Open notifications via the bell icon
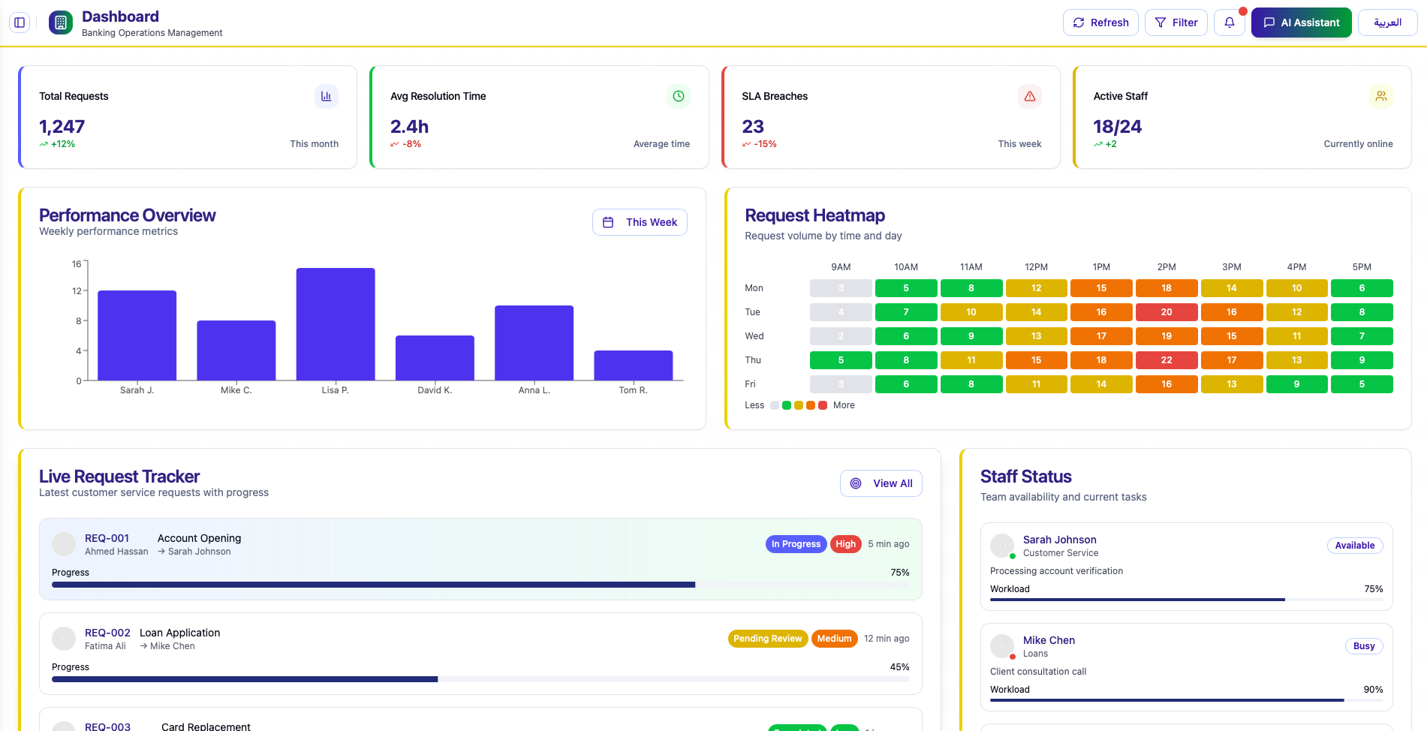Image resolution: width=1427 pixels, height=731 pixels. click(x=1229, y=23)
